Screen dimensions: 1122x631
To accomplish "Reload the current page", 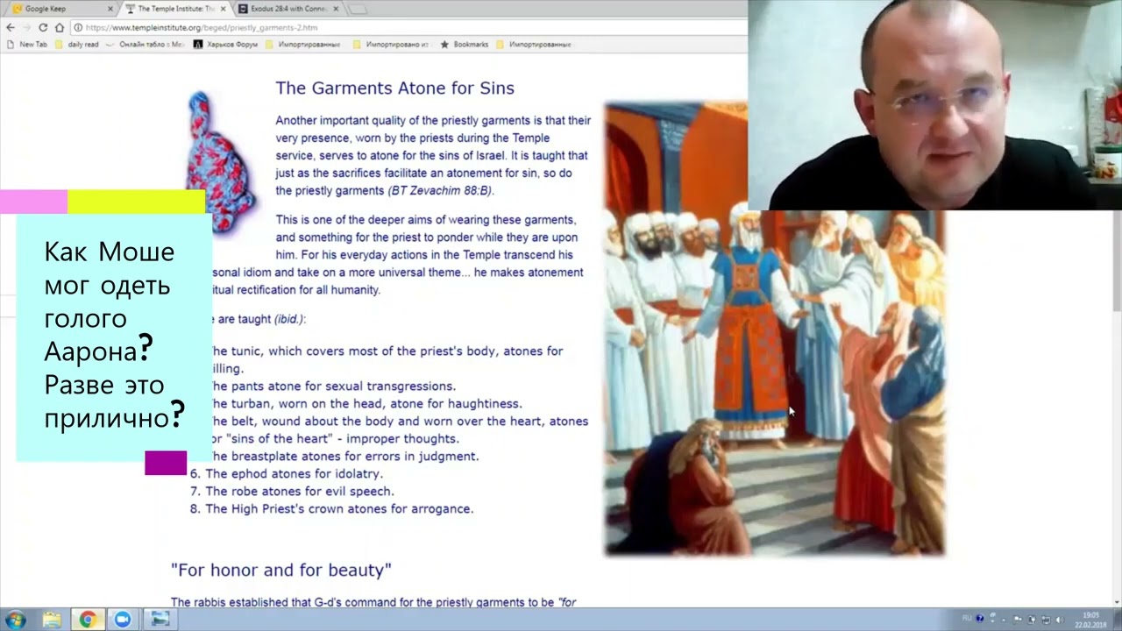I will pos(43,27).
